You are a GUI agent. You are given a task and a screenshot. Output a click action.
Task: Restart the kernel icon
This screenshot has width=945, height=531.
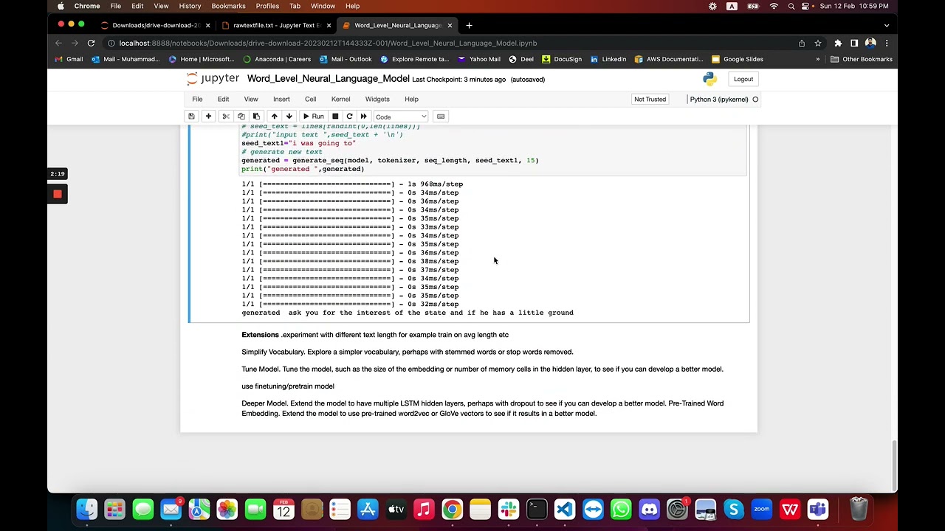click(349, 117)
